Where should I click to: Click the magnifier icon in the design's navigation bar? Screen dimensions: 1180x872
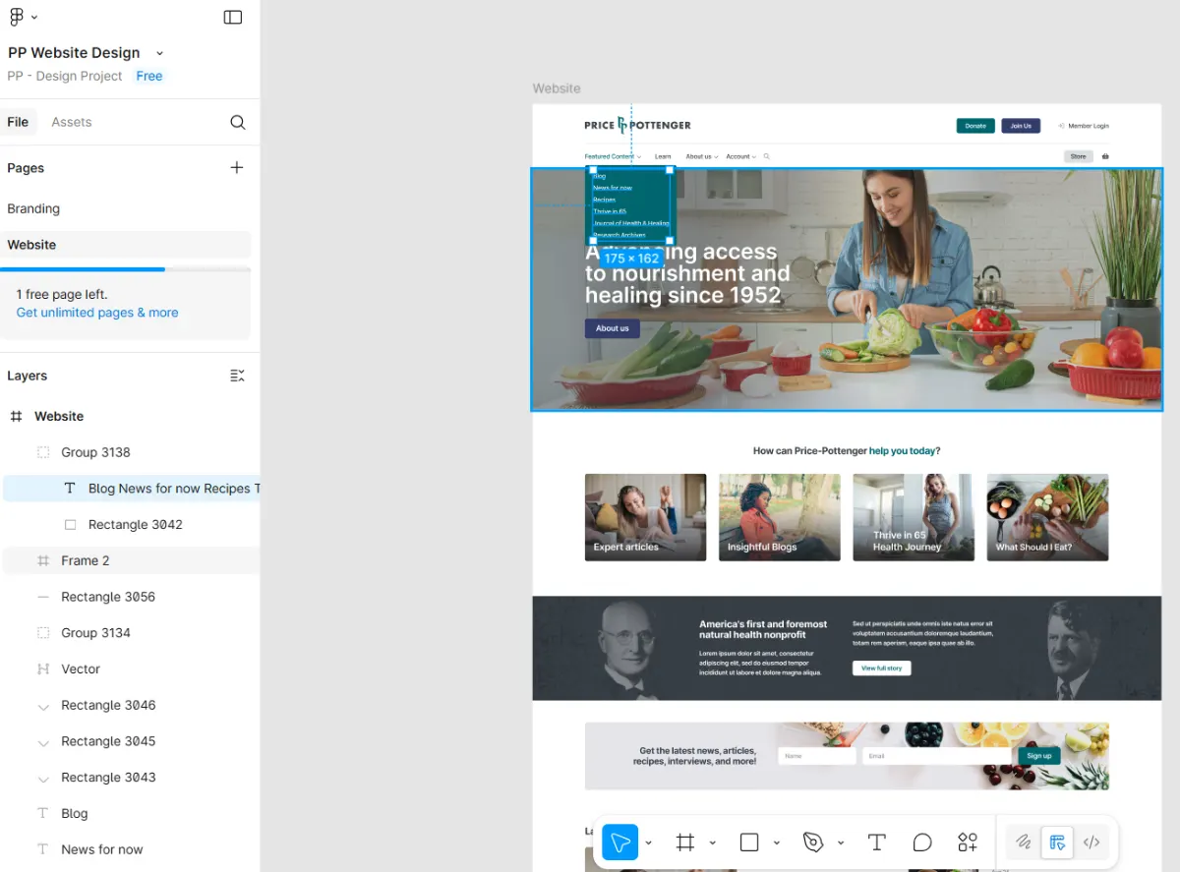point(767,156)
